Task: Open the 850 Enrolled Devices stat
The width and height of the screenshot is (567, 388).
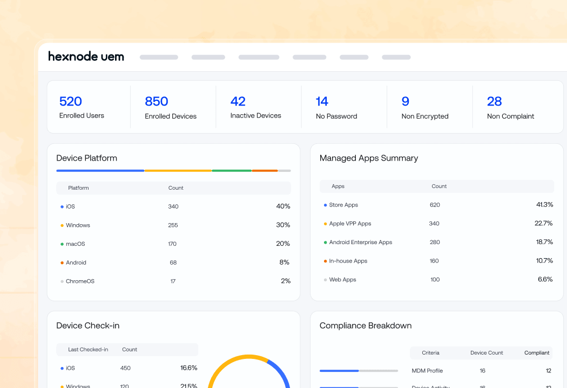Action: tap(171, 107)
